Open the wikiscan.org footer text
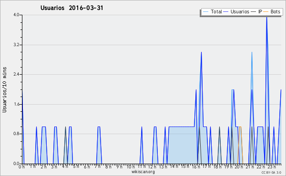Screen dimensions: 286x176 coord(143,172)
